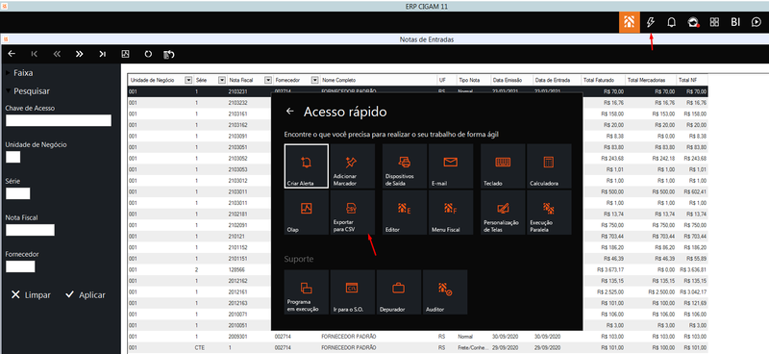This screenshot has width=769, height=354.
Task: Focus the Chave de Acesso field
Action: (59, 120)
